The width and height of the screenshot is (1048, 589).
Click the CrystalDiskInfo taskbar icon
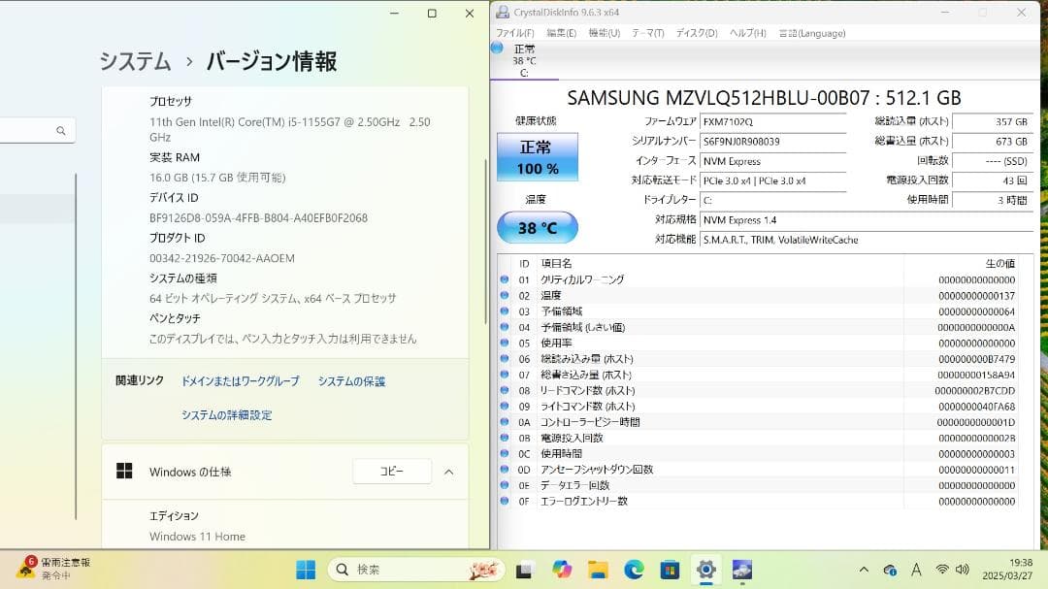click(x=742, y=570)
